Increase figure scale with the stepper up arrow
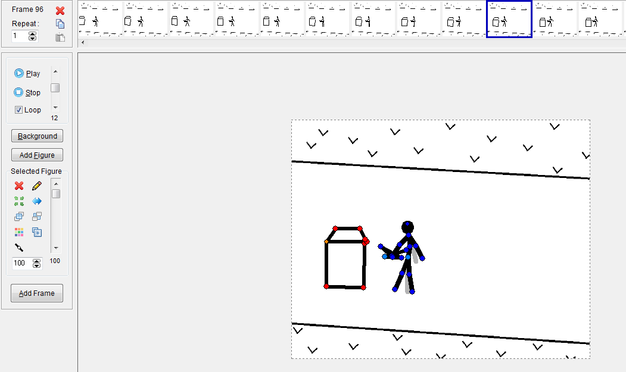 click(37, 261)
